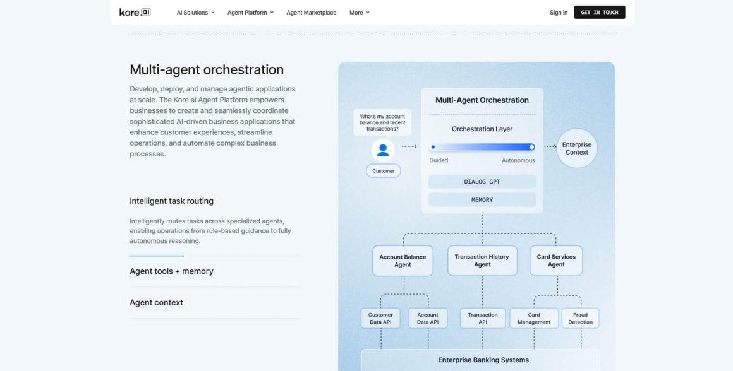Screen dimensions: 733x371
Task: Click the blue customer avatar icon
Action: pyautogui.click(x=382, y=150)
